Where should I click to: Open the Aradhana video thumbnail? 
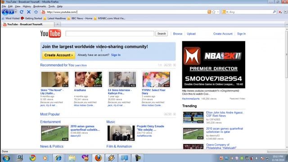pyautogui.click(x=89, y=79)
